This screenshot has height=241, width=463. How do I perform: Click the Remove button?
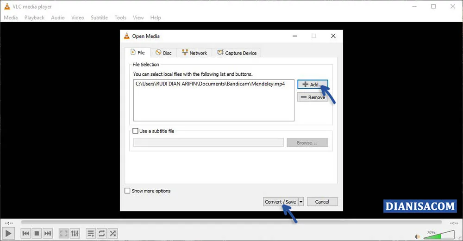[313, 97]
